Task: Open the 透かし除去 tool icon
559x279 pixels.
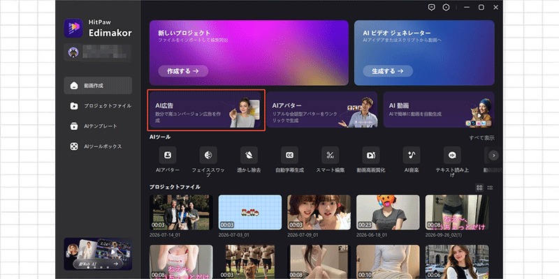Action: point(249,155)
